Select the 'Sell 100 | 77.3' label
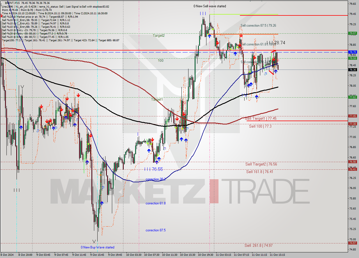Viewport: 359px width, 258px height. 260,126
